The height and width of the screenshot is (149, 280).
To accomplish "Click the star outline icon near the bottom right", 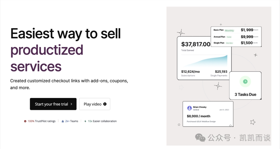I will pyautogui.click(x=253, y=122).
